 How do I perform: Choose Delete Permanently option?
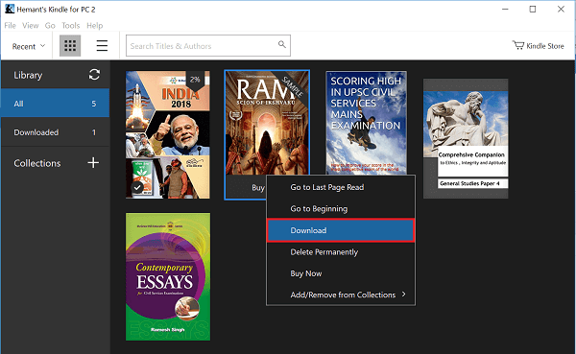[x=341, y=252]
